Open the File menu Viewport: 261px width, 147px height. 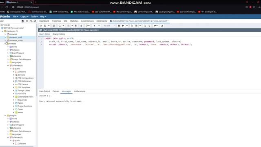coord(15,17)
